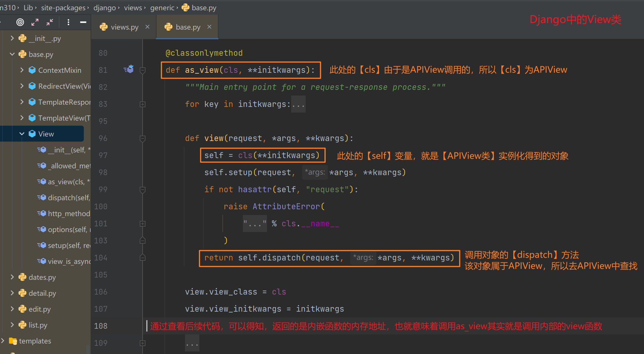Click the folded "..." string on line 101
This screenshot has height=354, width=644.
pos(255,224)
